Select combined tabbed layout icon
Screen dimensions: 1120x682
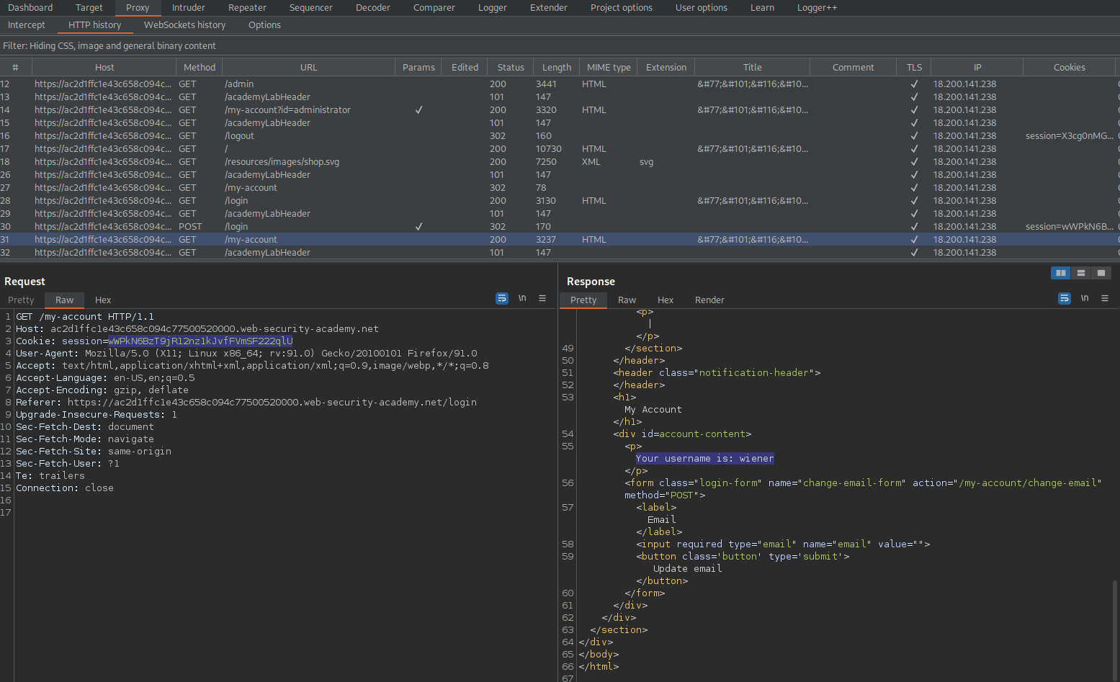(1101, 273)
